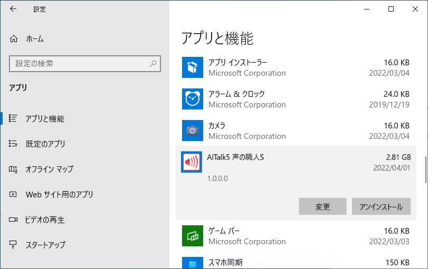Click the アプリと機能 page heading

(217, 38)
